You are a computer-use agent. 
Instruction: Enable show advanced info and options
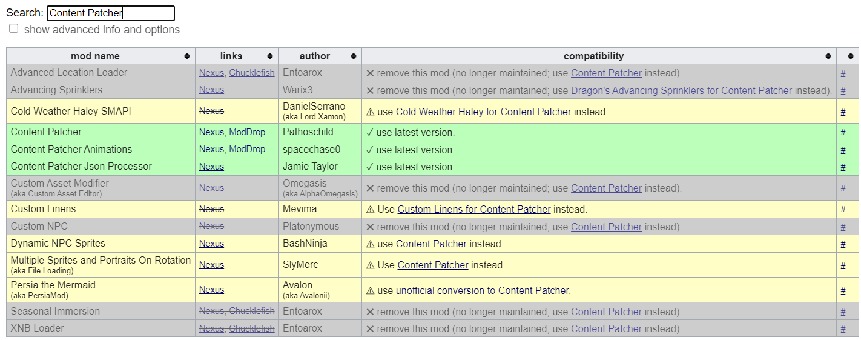pos(14,28)
